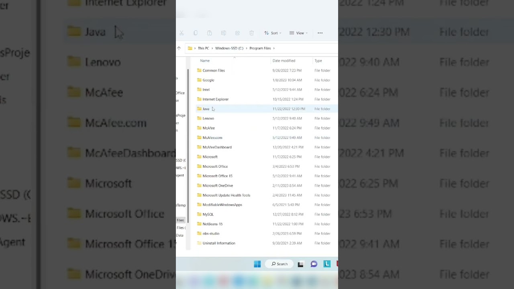Screen dimensions: 514x289
Task: Go to This PC in breadcrumb
Action: [203, 48]
